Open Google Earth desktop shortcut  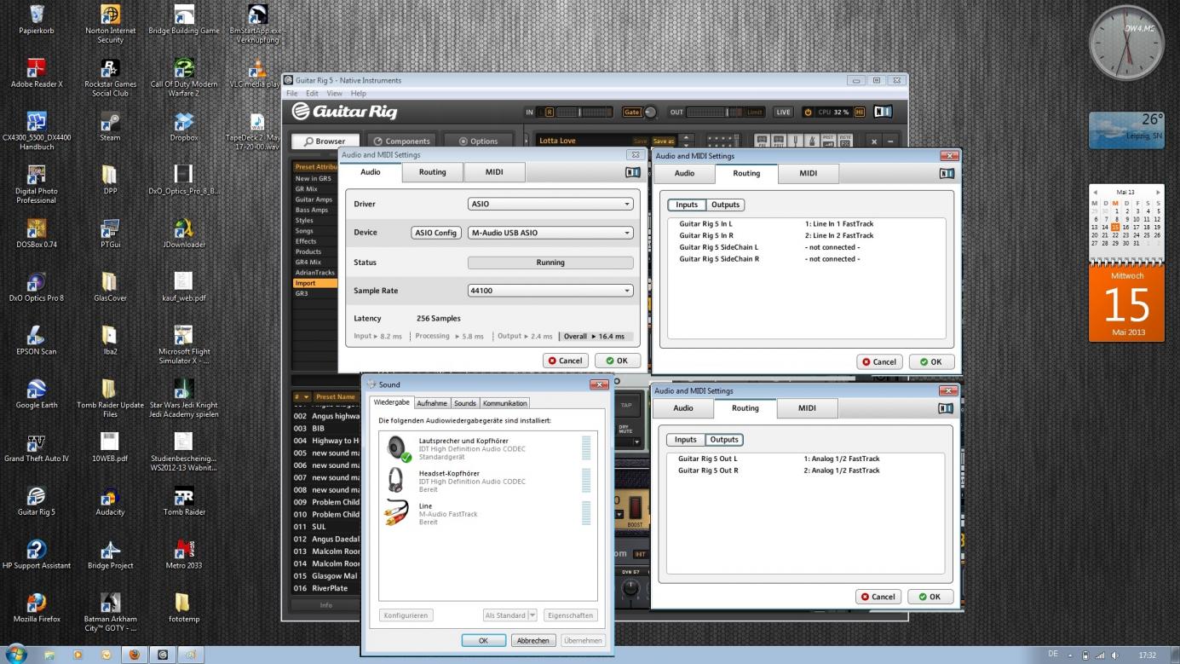click(x=37, y=394)
